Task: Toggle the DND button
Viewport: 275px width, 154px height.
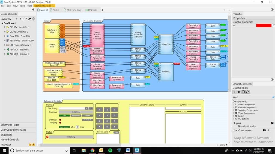Action: click(x=64, y=115)
